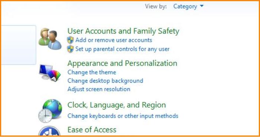Viewport: 260px width, 137px height.
Task: Click the globe and clock icon
Action: (50, 111)
